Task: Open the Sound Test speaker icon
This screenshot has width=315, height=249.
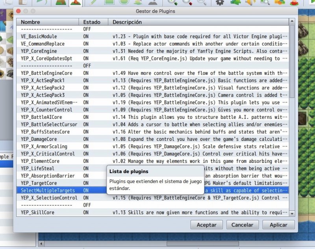Action: 250,2
